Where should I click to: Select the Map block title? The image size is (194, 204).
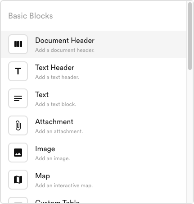point(43,176)
